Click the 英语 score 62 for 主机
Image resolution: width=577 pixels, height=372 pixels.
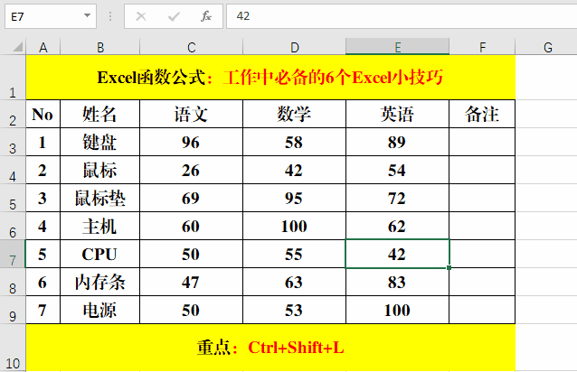click(x=397, y=226)
